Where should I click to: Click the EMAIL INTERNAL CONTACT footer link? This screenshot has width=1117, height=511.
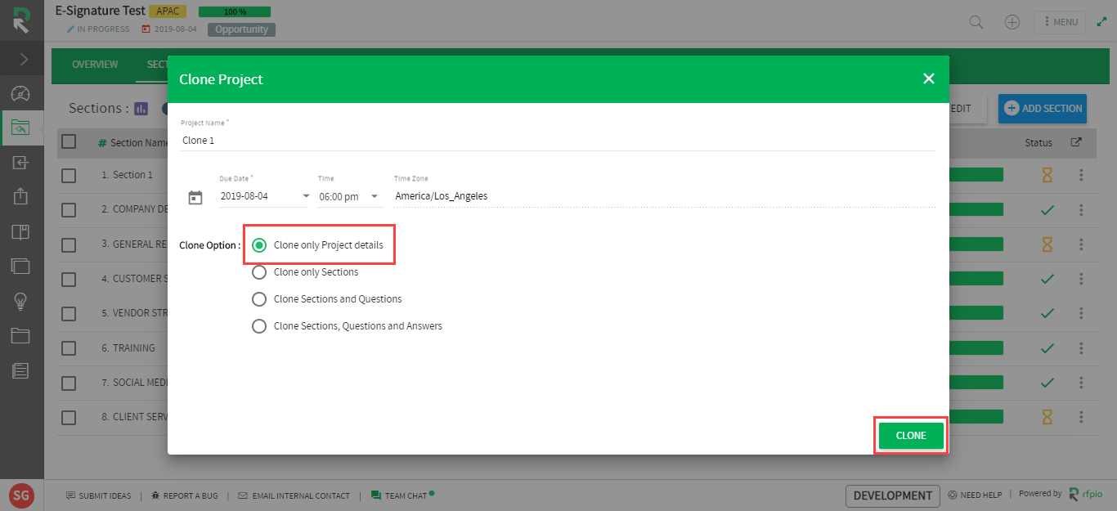click(x=294, y=495)
